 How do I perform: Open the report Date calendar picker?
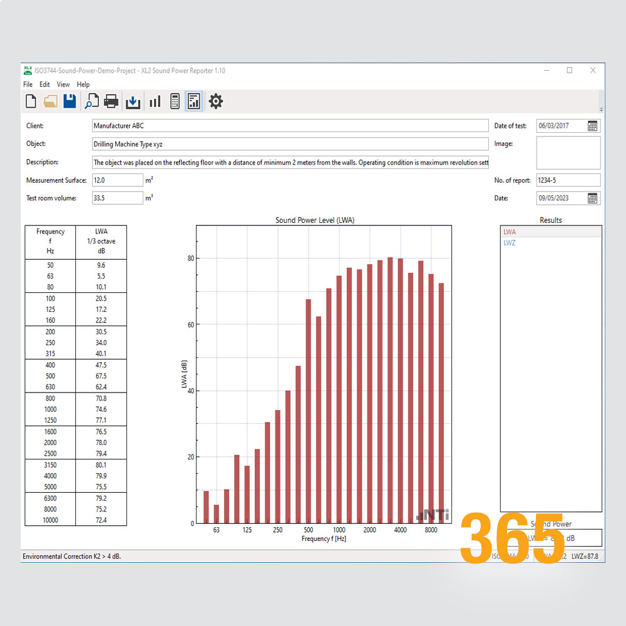point(593,198)
